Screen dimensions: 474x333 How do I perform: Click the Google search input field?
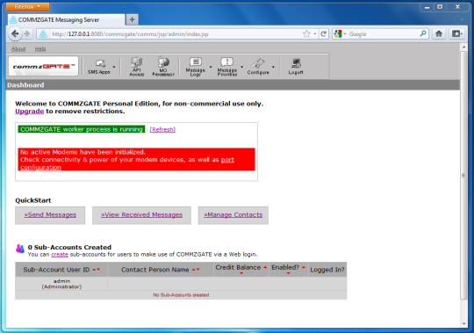[x=384, y=34]
